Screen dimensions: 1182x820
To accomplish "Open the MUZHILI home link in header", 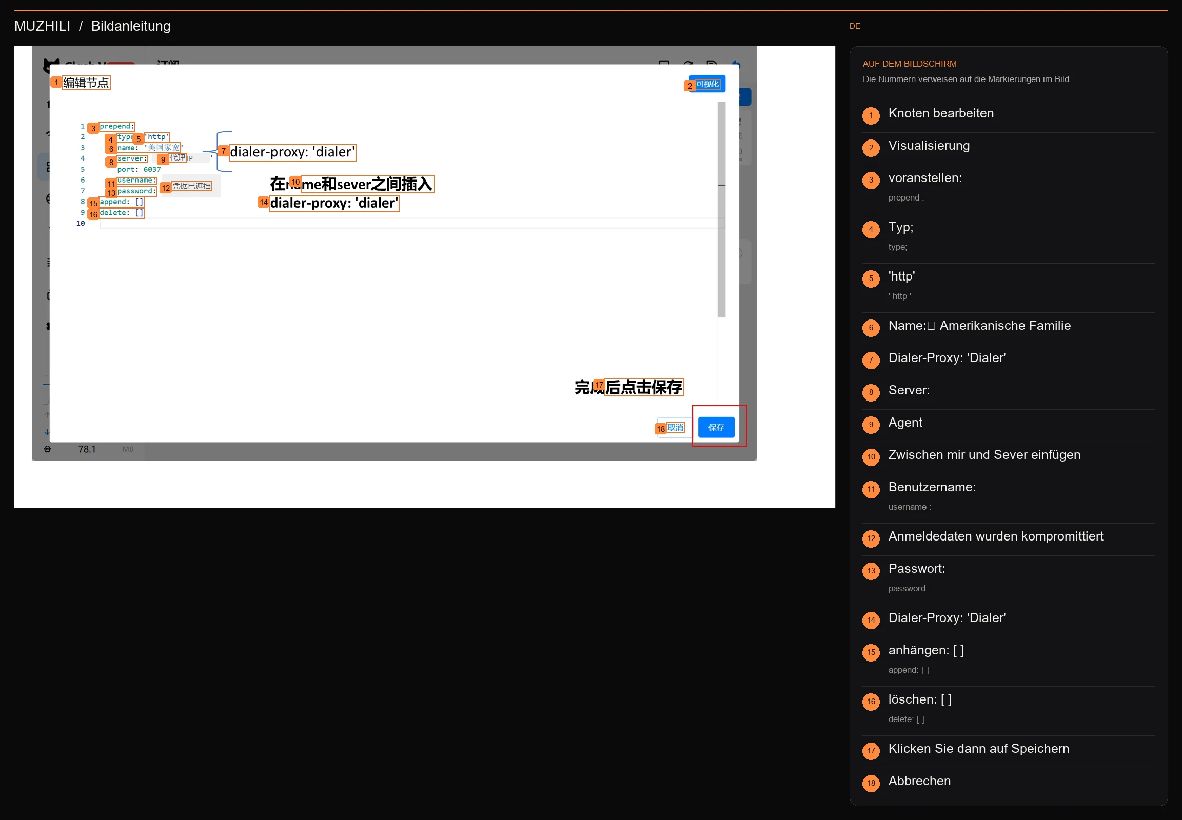I will (42, 26).
